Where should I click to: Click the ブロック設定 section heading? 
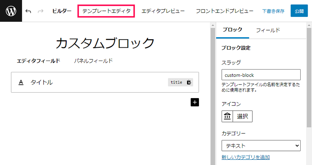[236, 48]
